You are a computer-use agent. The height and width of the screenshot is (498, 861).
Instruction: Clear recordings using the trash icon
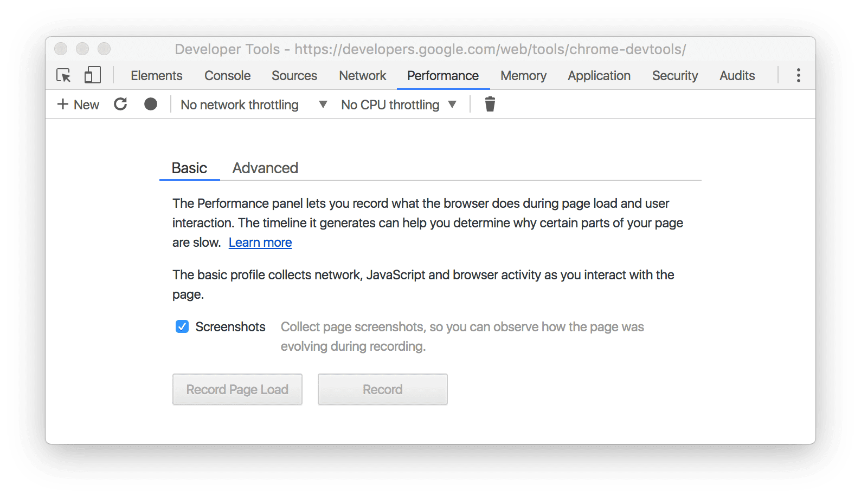pyautogui.click(x=490, y=104)
